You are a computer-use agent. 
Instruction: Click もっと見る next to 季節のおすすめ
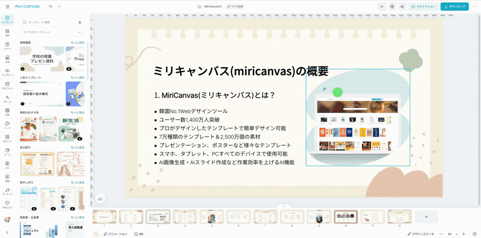(x=77, y=113)
